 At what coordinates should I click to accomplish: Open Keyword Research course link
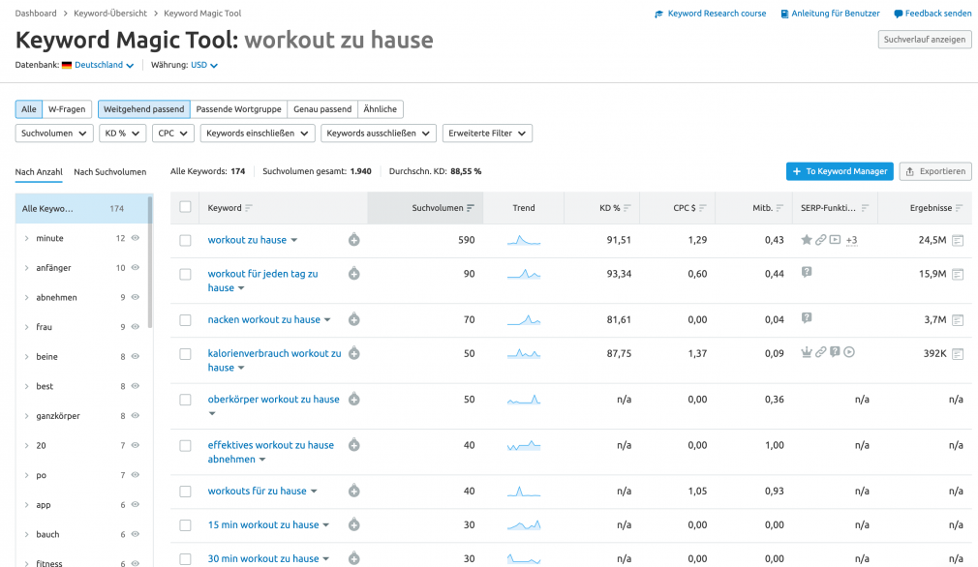[710, 14]
